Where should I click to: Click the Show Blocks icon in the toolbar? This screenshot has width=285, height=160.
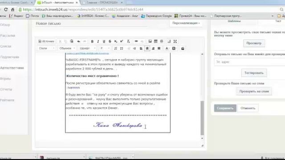(169, 41)
